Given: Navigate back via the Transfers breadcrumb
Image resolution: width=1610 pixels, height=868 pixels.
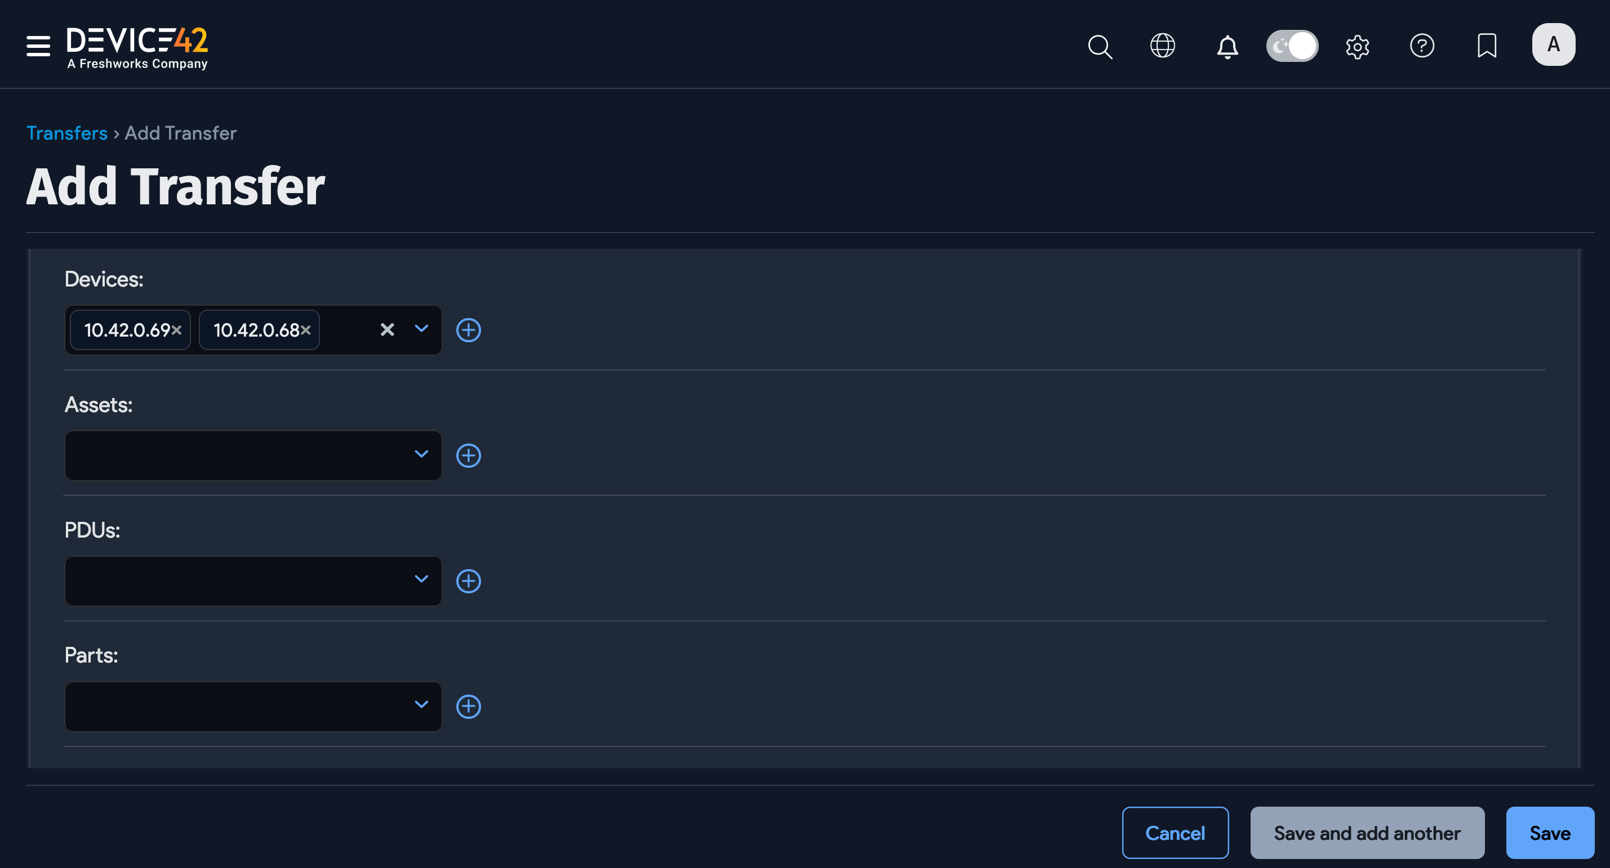Looking at the screenshot, I should pyautogui.click(x=66, y=133).
